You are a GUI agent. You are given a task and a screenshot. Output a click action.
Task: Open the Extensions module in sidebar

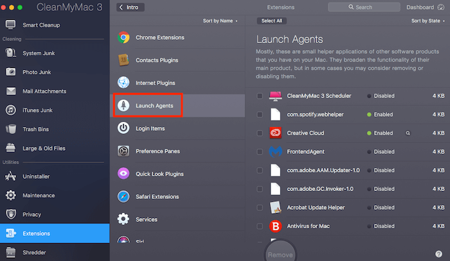(x=55, y=233)
